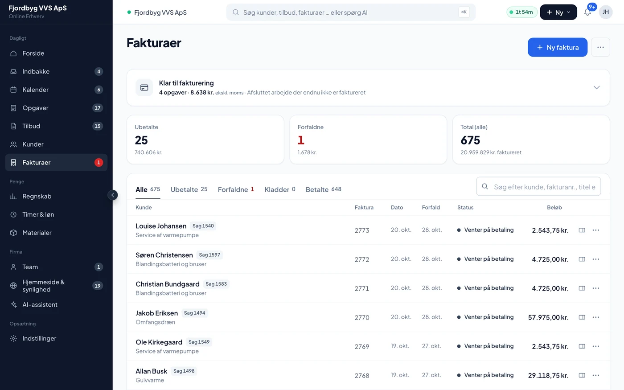Open Opgaver in the sidebar
Image resolution: width=624 pixels, height=390 pixels.
pyautogui.click(x=56, y=108)
